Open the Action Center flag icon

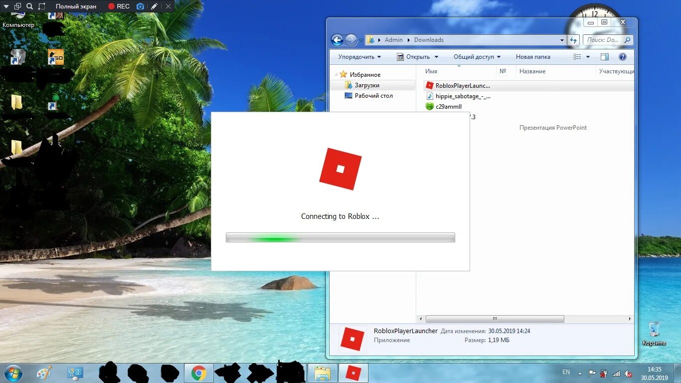tap(592, 373)
